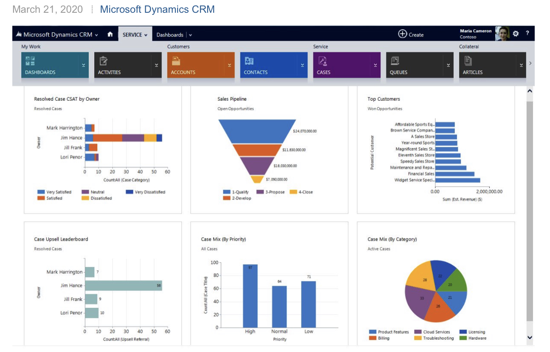
Task: Click Jim Hance's upsell leaderboard bar
Action: [123, 285]
